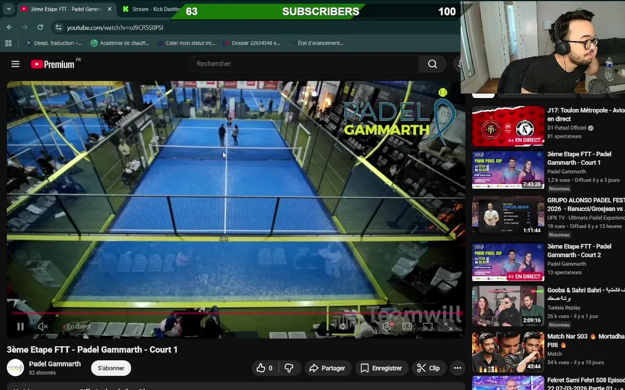Open the 'J17: Toulon Métropole' video title
The height and width of the screenshot is (390, 625).
[x=585, y=114]
